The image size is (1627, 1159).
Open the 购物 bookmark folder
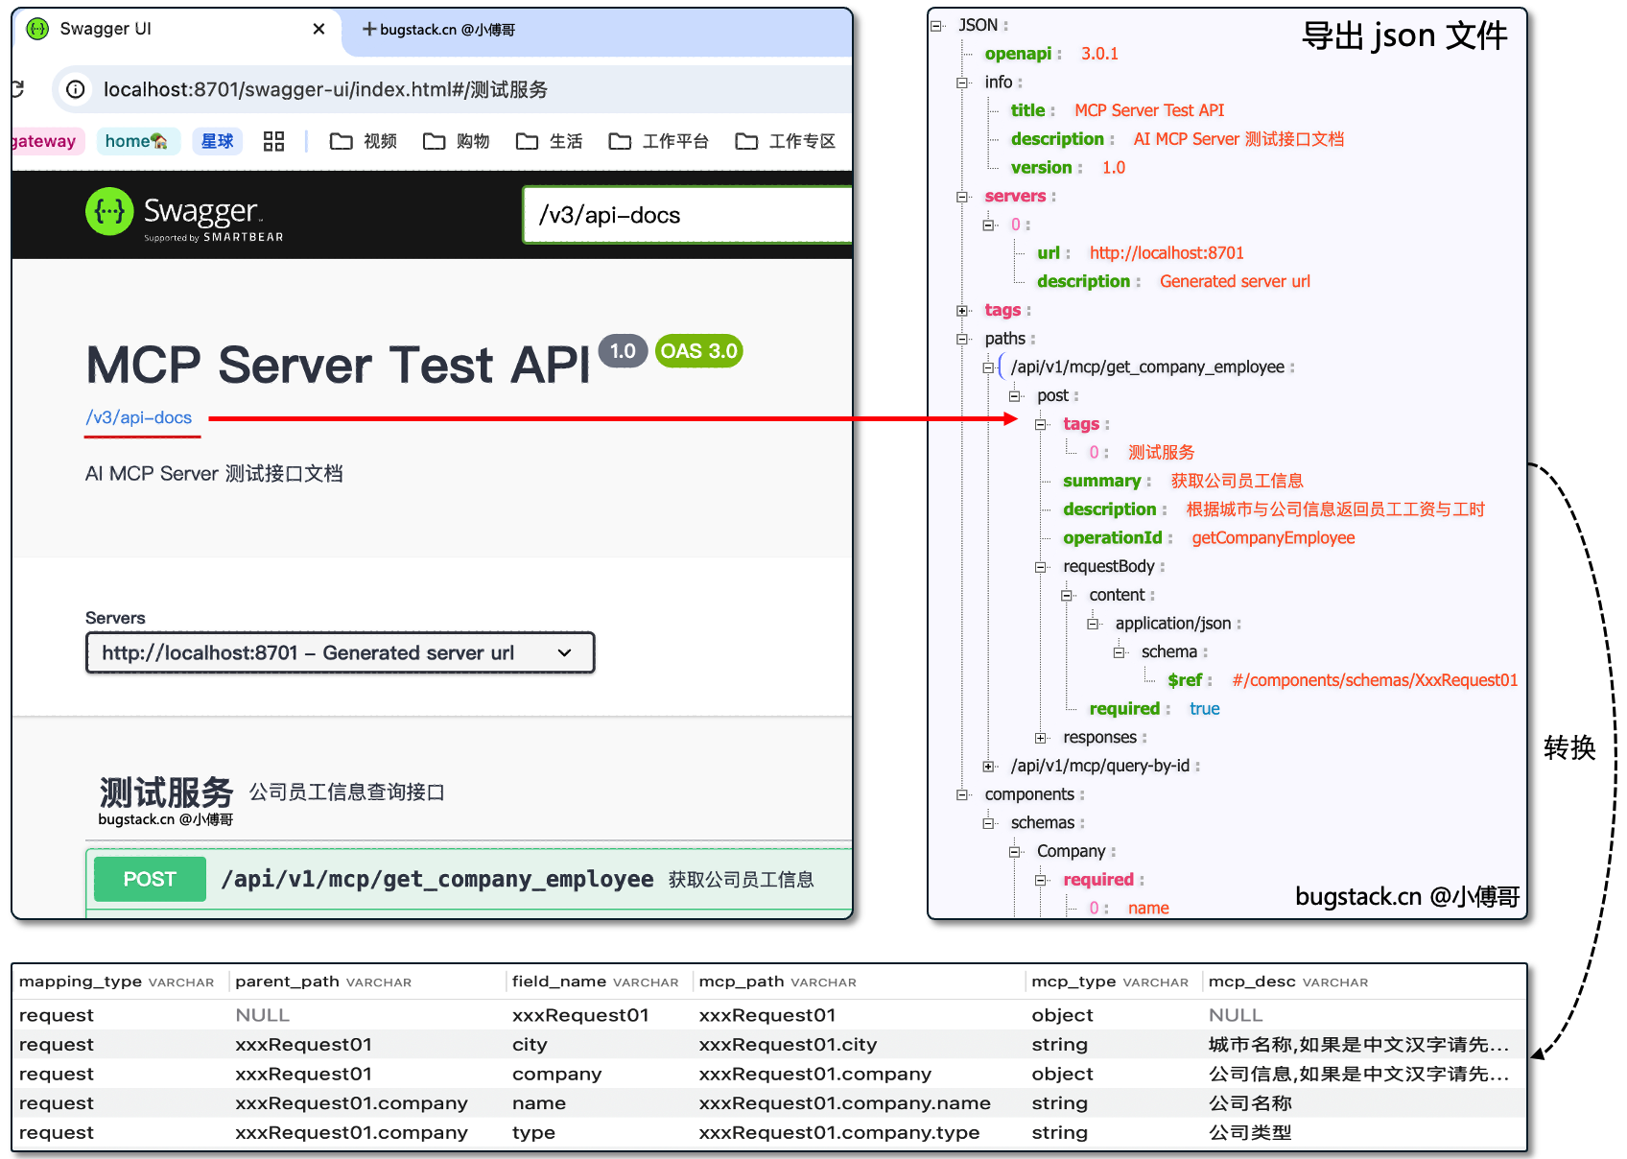[457, 142]
